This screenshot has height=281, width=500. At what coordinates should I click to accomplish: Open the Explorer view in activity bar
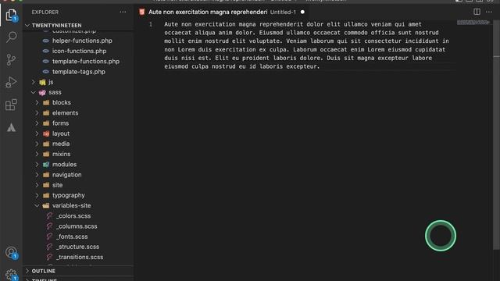pyautogui.click(x=11, y=15)
